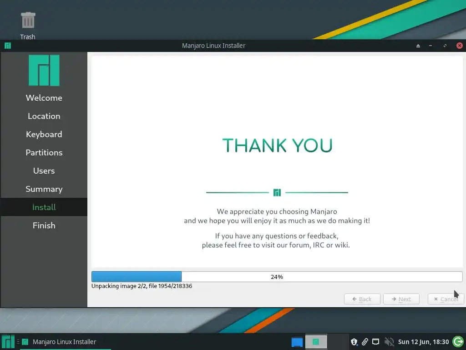This screenshot has width=466, height=350.
Task: Open the wired network tray icon
Action: pos(375,342)
